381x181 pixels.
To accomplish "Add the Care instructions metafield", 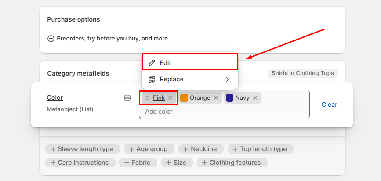I will (x=80, y=163).
